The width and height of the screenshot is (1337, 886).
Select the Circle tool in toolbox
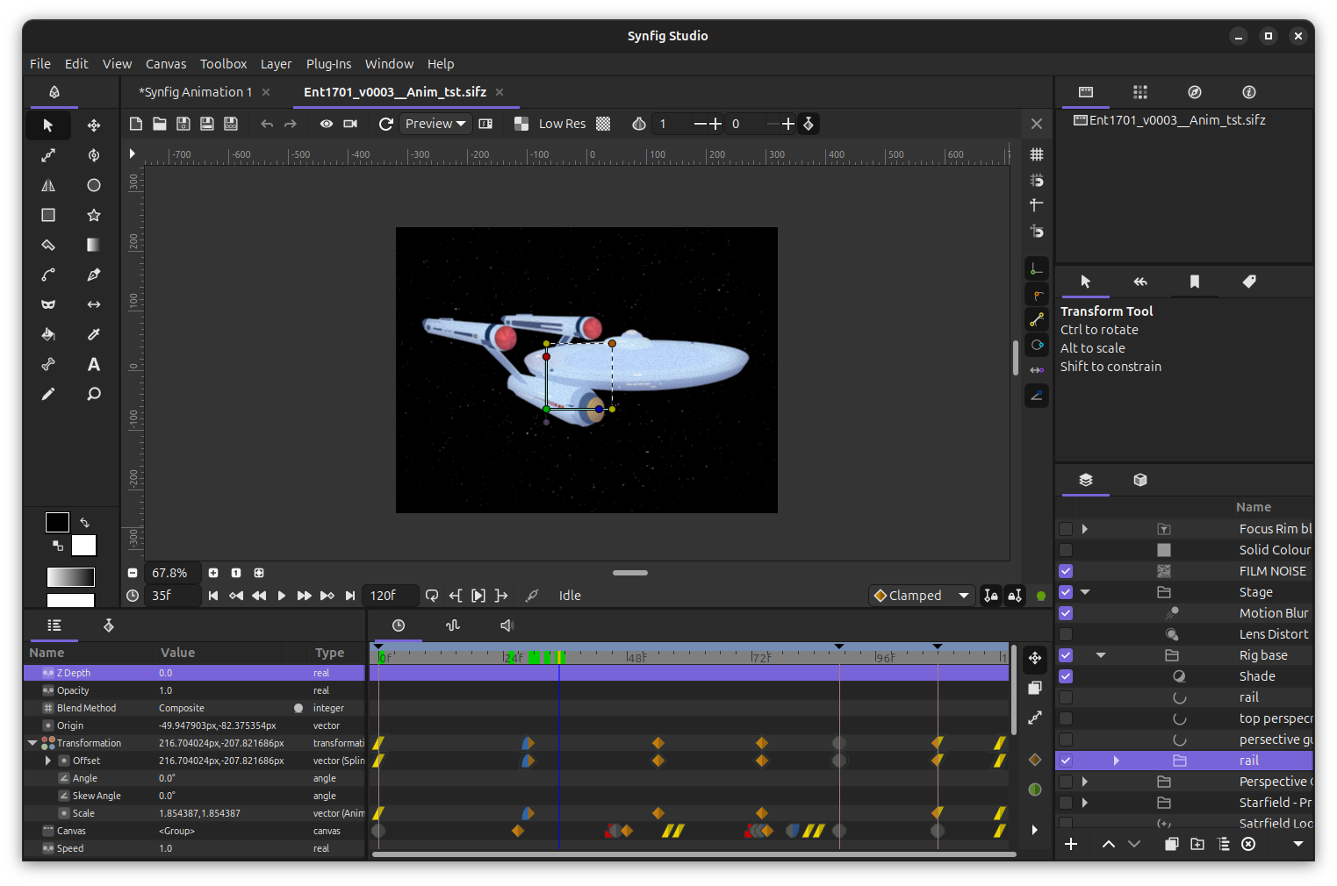coord(94,185)
